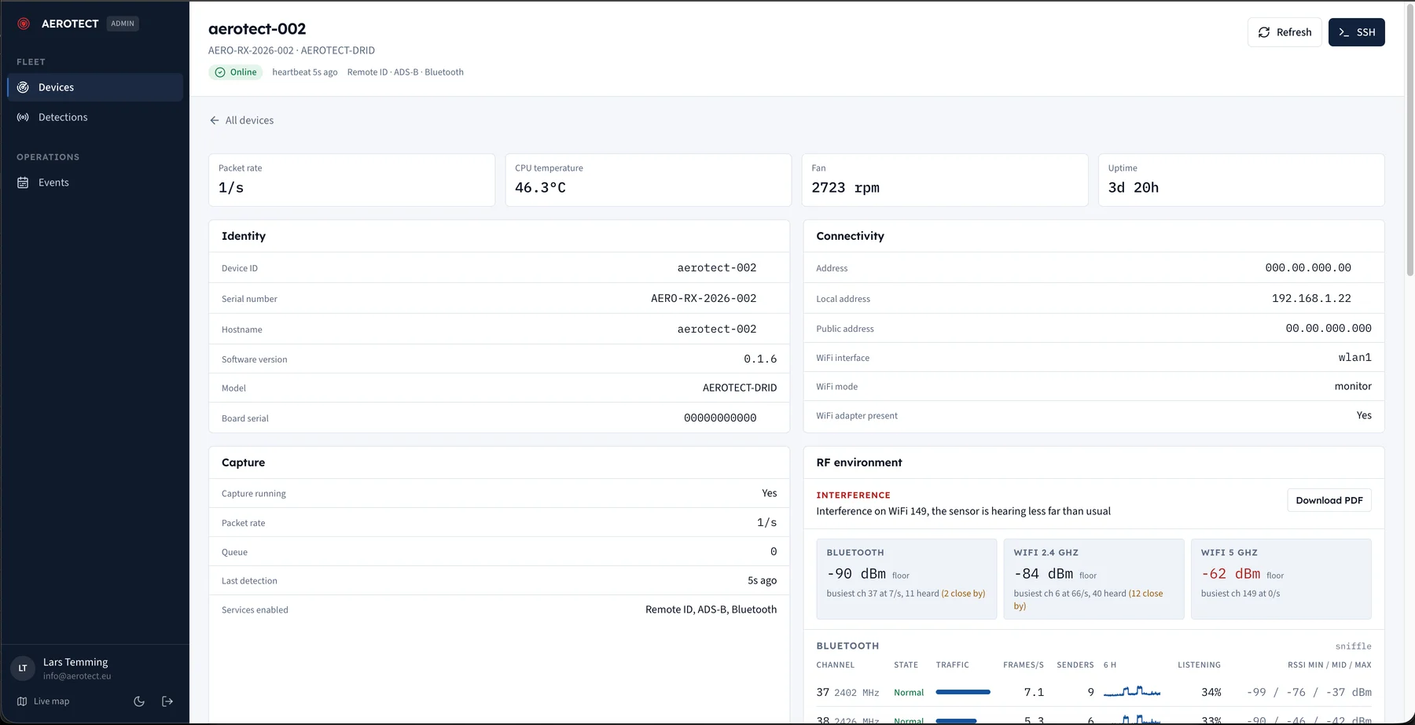Click the Live map icon
The image size is (1415, 725).
[22, 701]
